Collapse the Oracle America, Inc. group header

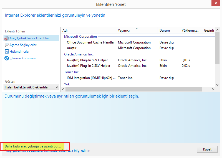pos(79,54)
